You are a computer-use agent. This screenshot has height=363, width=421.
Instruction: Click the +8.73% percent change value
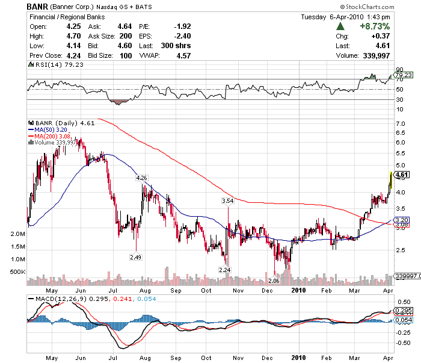[375, 26]
